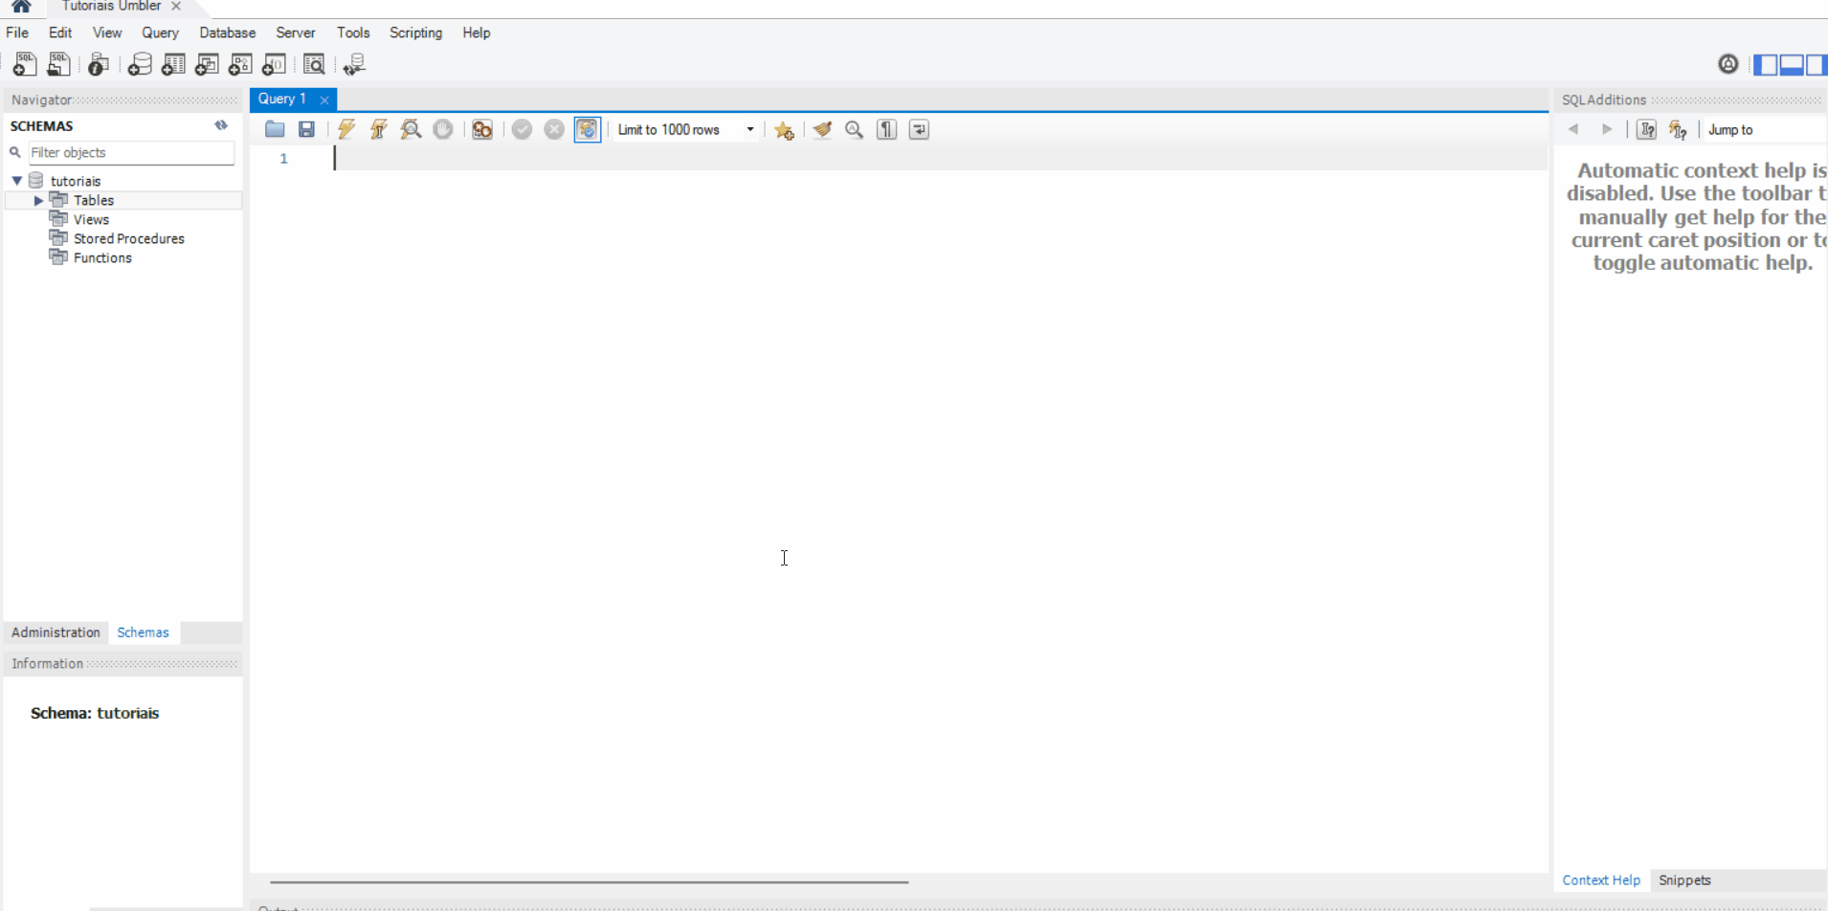Refresh the schemas list icon
The image size is (1828, 911).
[221, 125]
